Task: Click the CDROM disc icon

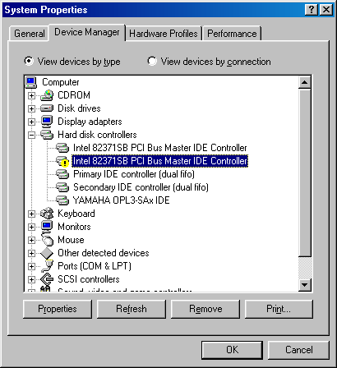Action: [47, 95]
